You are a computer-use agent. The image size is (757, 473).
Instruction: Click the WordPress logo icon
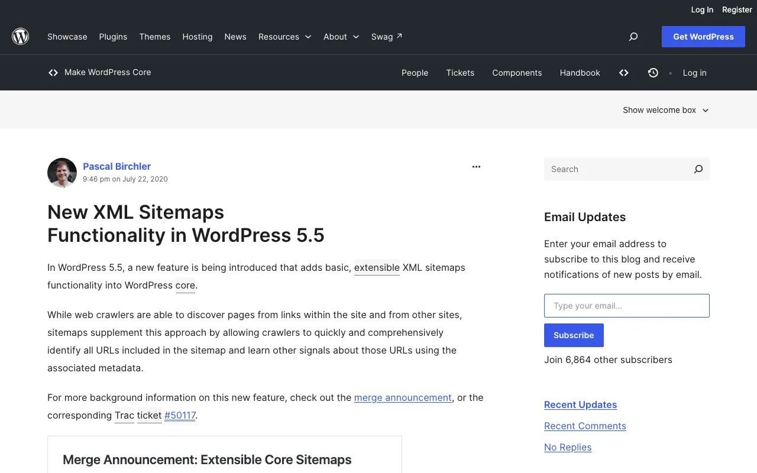pos(21,37)
